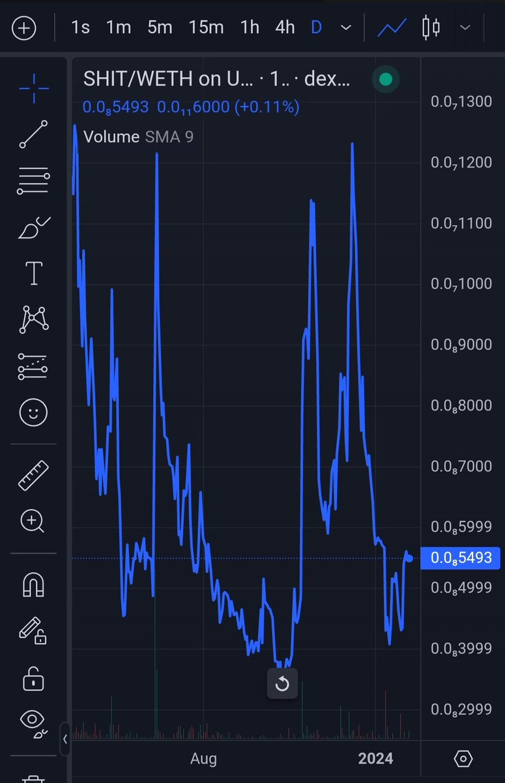Switch to the 5m interval
This screenshot has width=505, height=783.
tap(160, 28)
